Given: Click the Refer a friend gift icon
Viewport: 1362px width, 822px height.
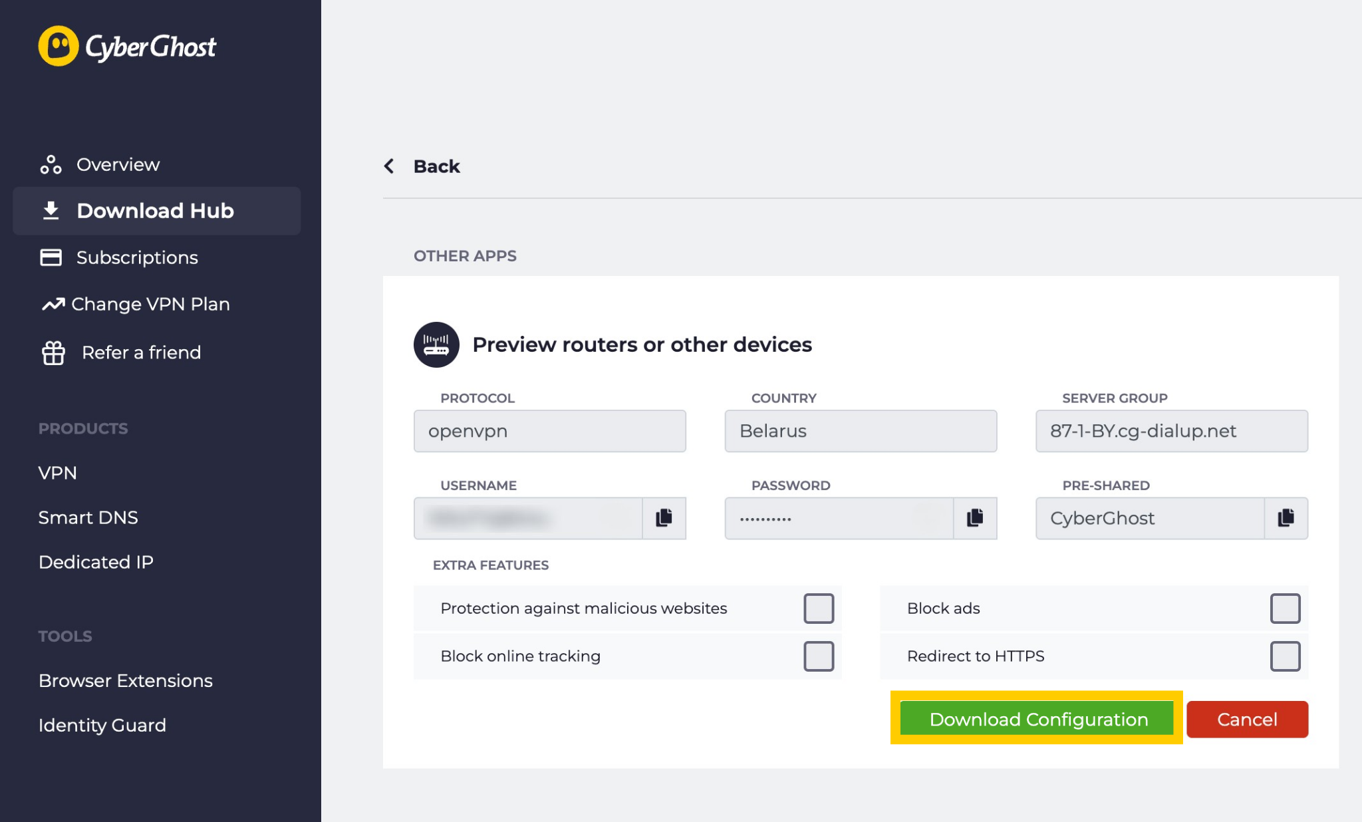Looking at the screenshot, I should click(x=53, y=352).
